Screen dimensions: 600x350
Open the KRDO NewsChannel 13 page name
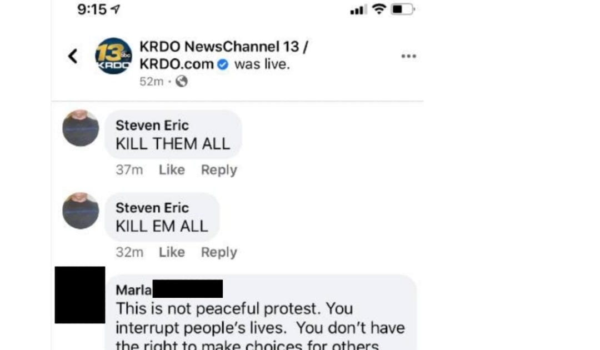[x=223, y=55]
